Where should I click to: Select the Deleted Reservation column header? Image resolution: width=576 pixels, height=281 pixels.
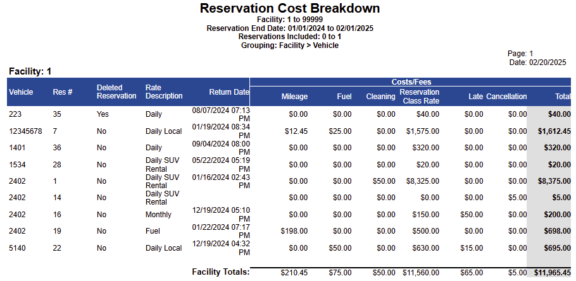(116, 92)
